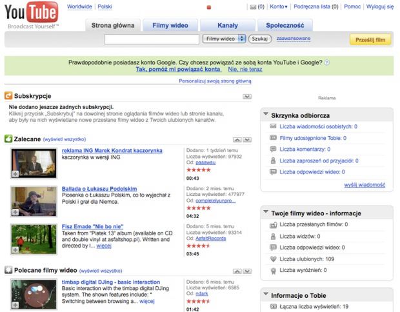Click the green Zalecane section icon
Viewport: 400px width, 312px height.
tap(8, 139)
